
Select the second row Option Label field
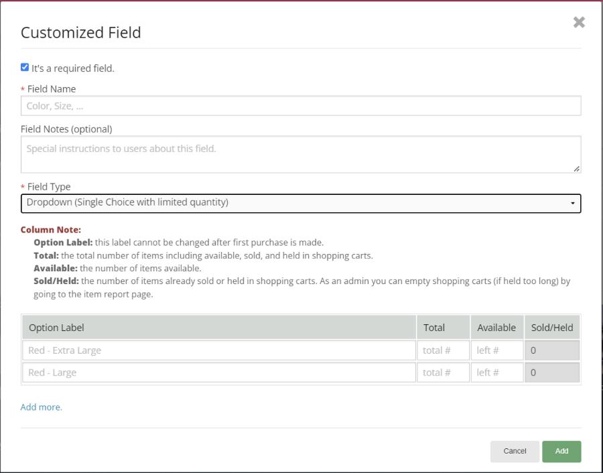pyautogui.click(x=219, y=373)
